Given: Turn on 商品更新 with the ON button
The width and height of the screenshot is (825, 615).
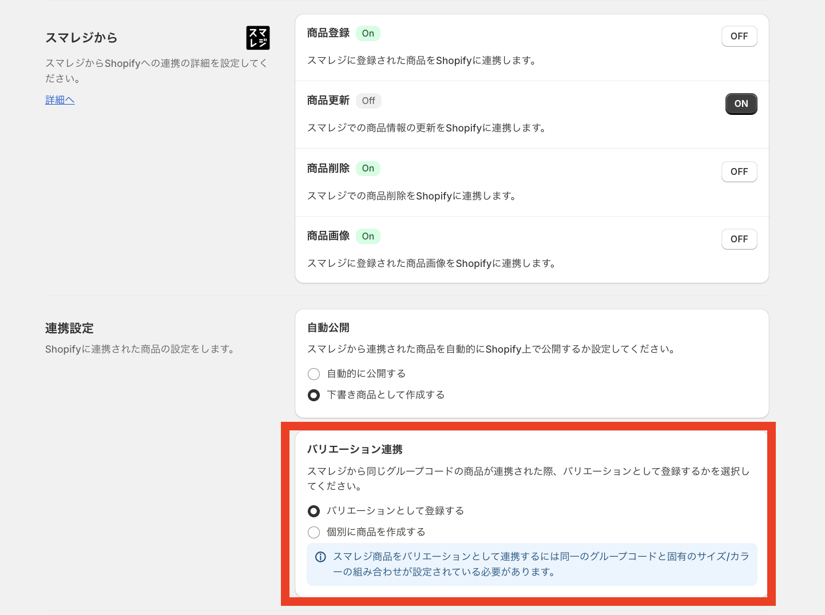Looking at the screenshot, I should coord(741,103).
